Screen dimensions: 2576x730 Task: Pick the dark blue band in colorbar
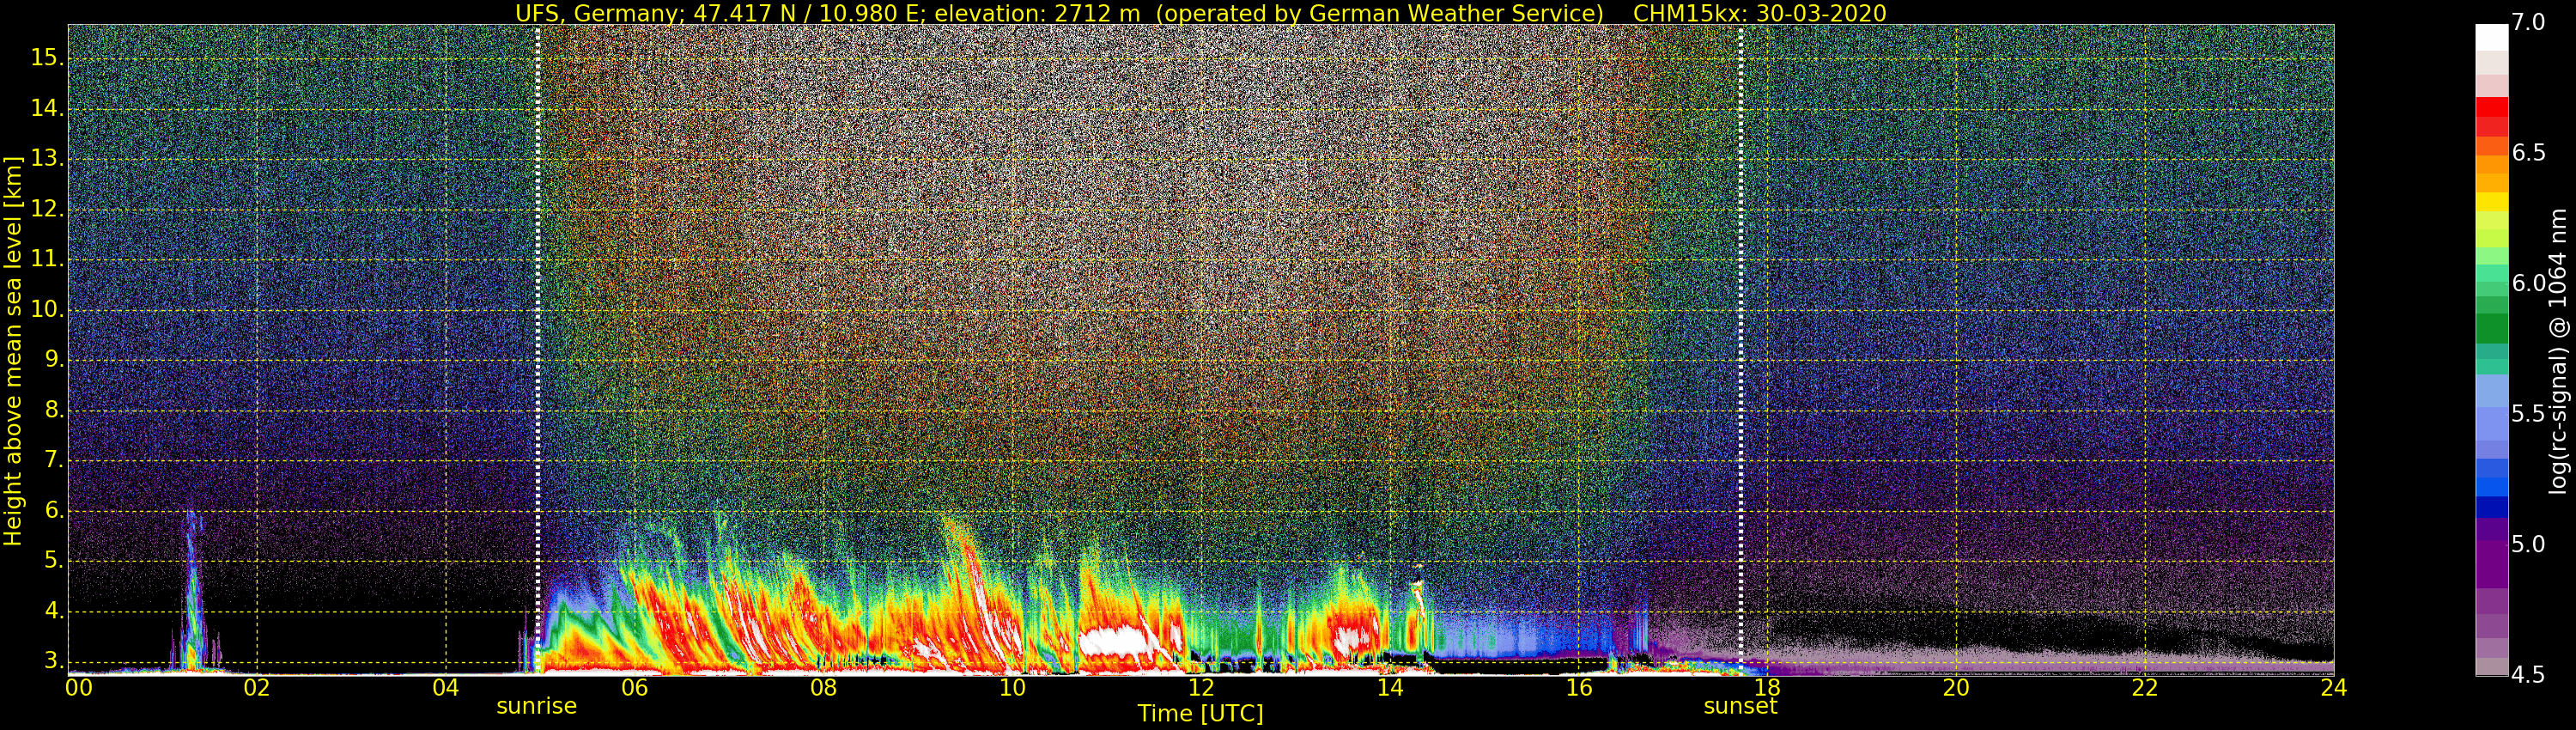pyautogui.click(x=2491, y=506)
